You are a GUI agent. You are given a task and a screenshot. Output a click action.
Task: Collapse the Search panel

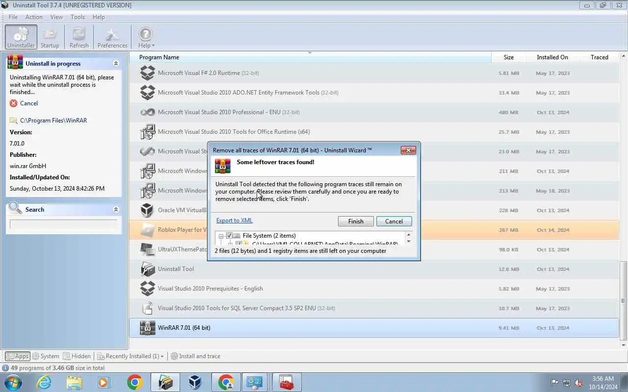tap(116, 210)
